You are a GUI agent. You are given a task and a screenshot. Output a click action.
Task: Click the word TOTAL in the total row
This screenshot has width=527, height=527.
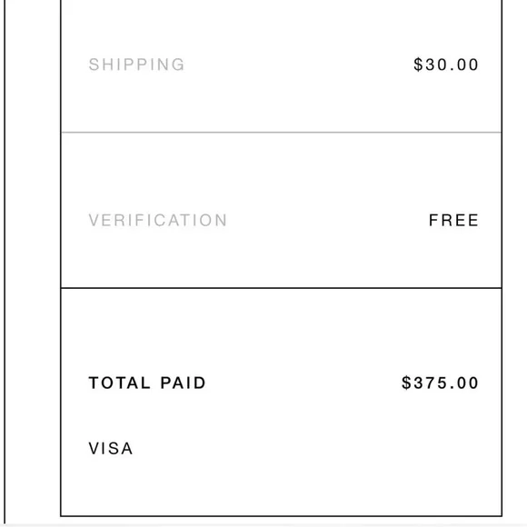point(119,383)
